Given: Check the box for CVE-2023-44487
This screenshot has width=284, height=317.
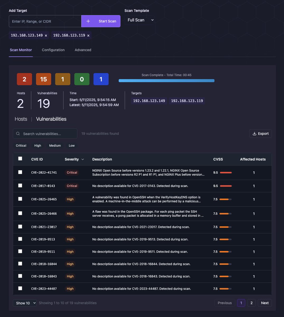Looking at the screenshot, I should click(20, 288).
